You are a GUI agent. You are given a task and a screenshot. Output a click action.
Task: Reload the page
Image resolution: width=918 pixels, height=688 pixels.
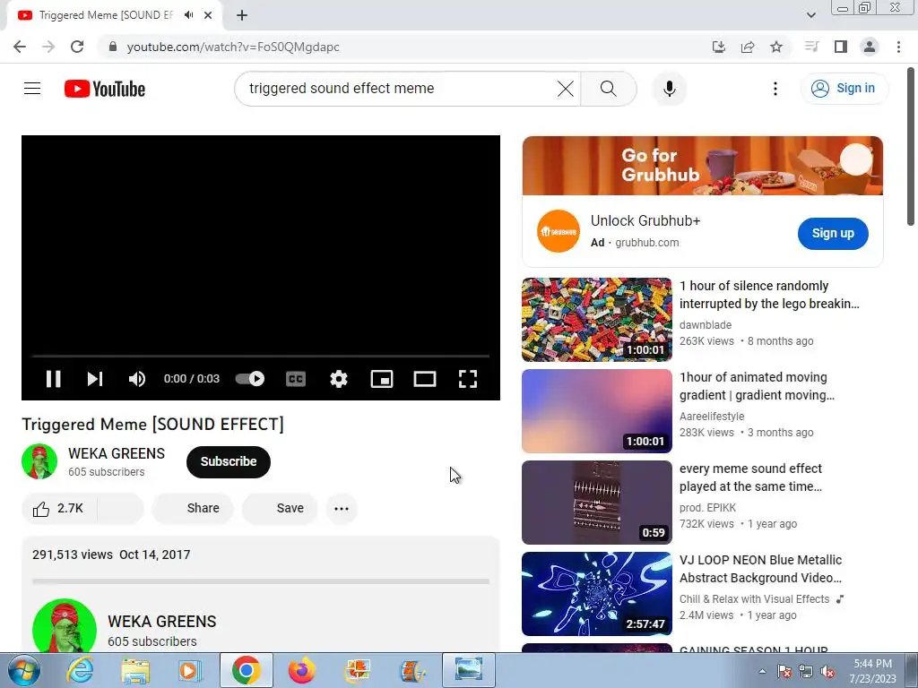(x=77, y=47)
